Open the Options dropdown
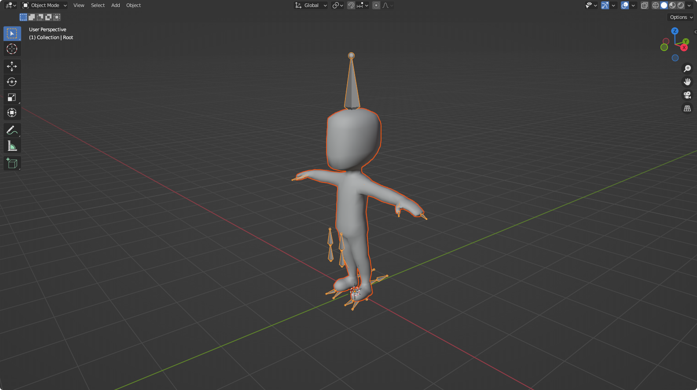The width and height of the screenshot is (697, 390). coord(681,17)
